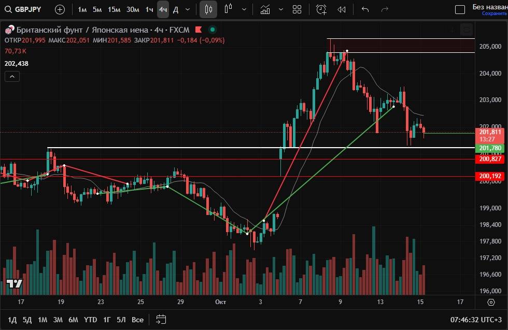
Task: Click the TradingView logo on the chart
Action: (14, 283)
